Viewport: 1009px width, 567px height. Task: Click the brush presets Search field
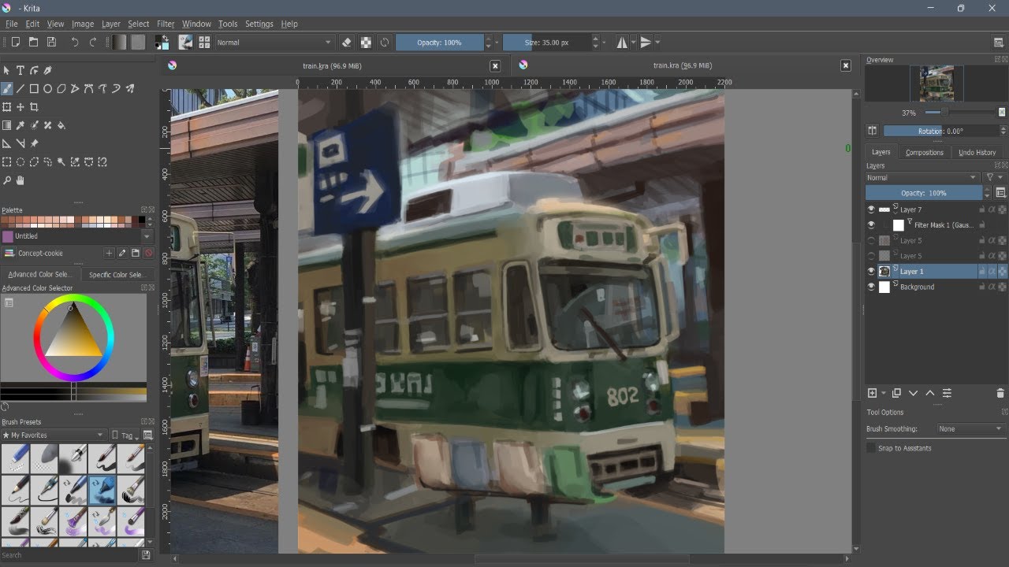[69, 555]
